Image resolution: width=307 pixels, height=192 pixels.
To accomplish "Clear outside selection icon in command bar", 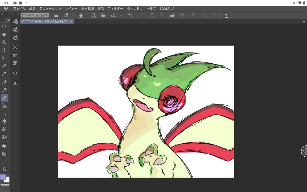I will (x=162, y=15).
